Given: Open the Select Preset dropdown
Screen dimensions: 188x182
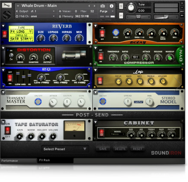Looking at the screenshot, I should point(65,149).
